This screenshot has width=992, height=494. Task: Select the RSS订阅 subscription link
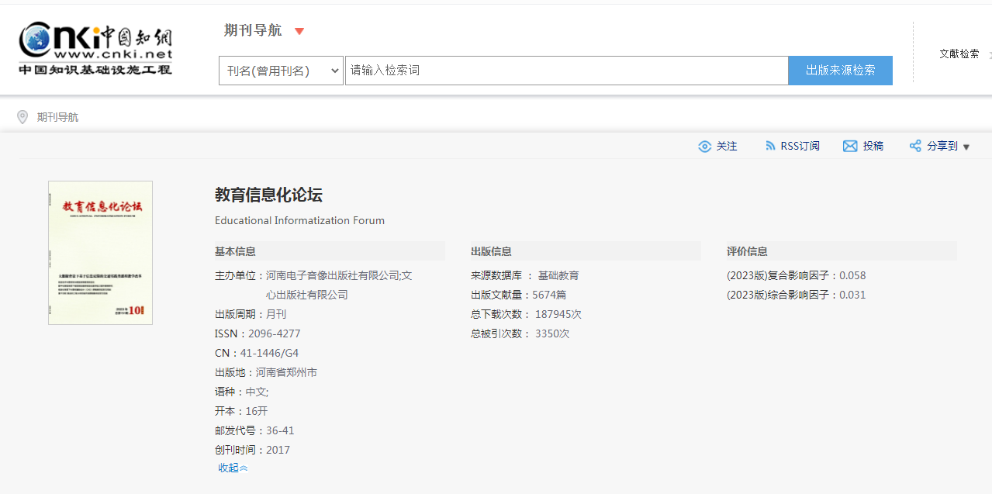coord(800,146)
